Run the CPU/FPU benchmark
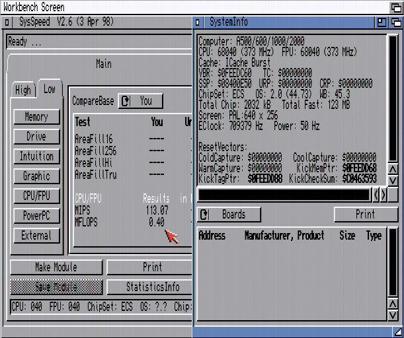The image size is (404, 338). [36, 196]
